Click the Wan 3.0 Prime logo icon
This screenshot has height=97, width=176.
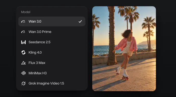(23, 32)
